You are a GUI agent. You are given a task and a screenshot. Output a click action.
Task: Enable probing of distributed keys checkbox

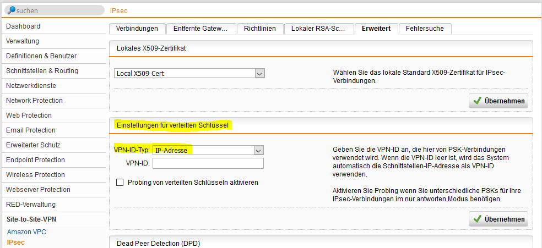coord(120,183)
